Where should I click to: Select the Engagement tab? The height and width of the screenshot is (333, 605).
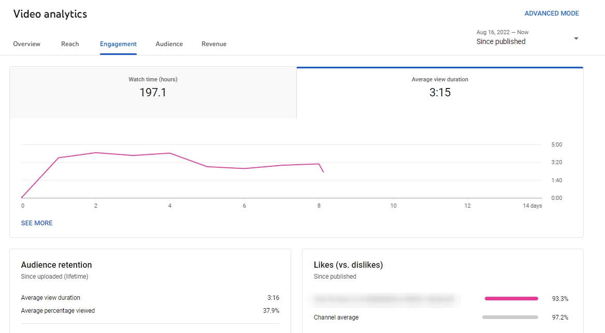(x=118, y=44)
